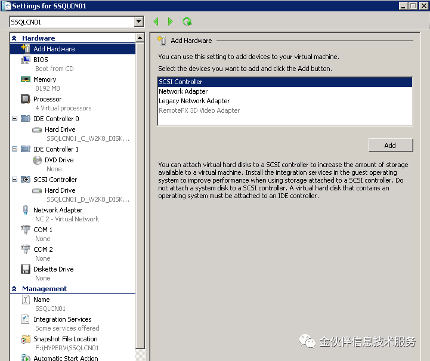This screenshot has height=361, width=430.
Task: Maximize the Settings window
Action: point(413,6)
